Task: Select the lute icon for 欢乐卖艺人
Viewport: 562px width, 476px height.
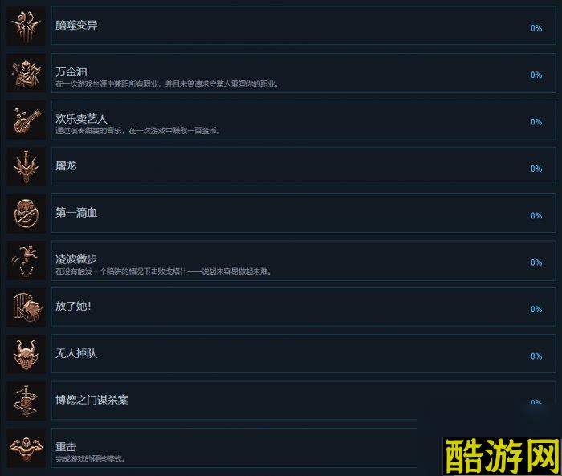Action: point(26,120)
